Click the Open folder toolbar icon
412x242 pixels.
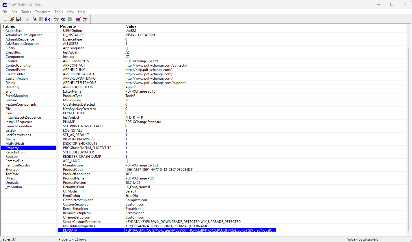12,19
